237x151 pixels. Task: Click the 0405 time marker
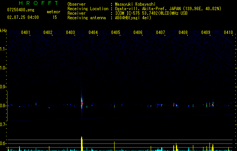116,32
